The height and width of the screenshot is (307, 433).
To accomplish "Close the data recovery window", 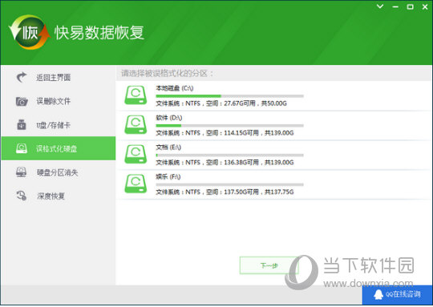I will point(425,6).
